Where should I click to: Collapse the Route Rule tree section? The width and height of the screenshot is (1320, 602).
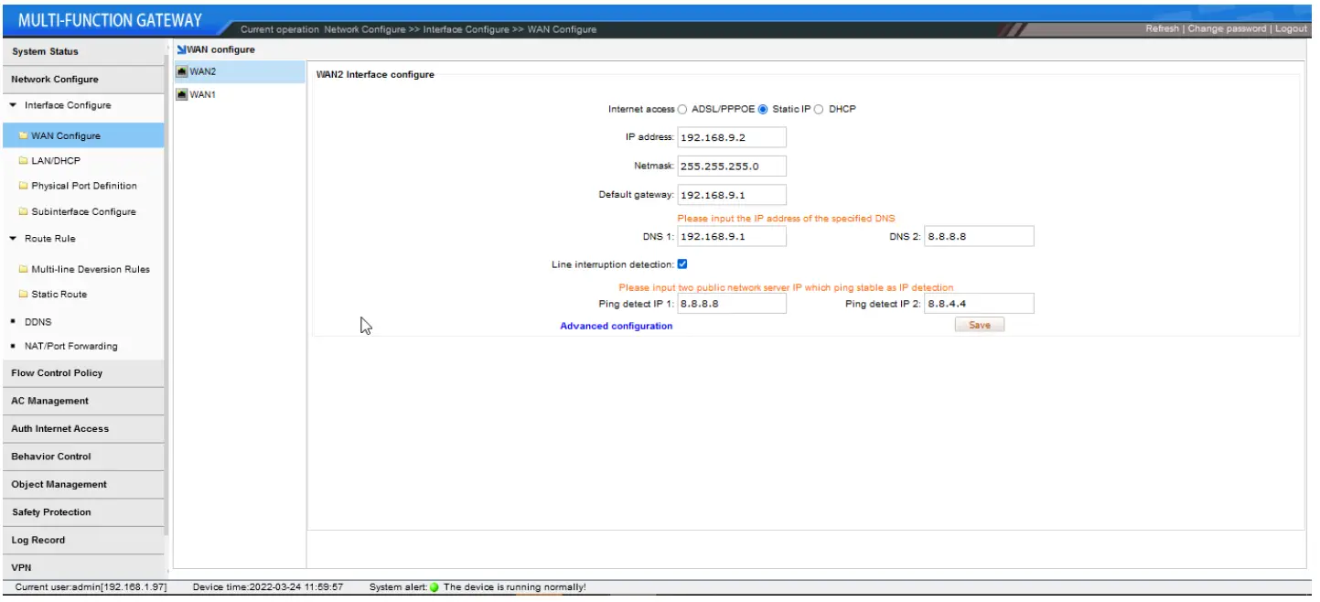[13, 238]
